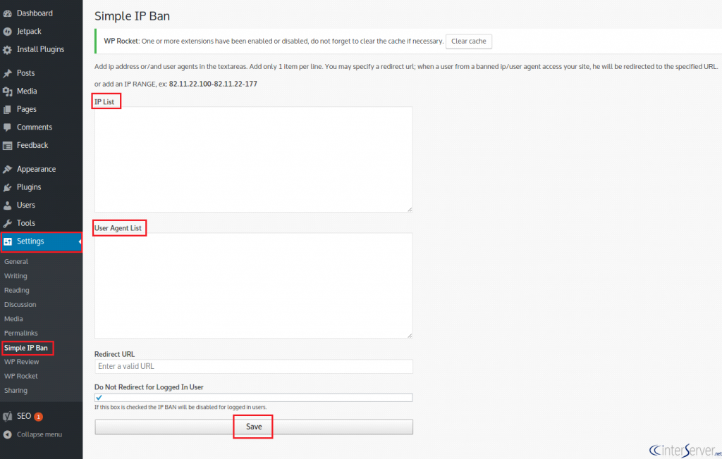Image resolution: width=722 pixels, height=459 pixels.
Task: Open Media settings submenu
Action: (13, 319)
